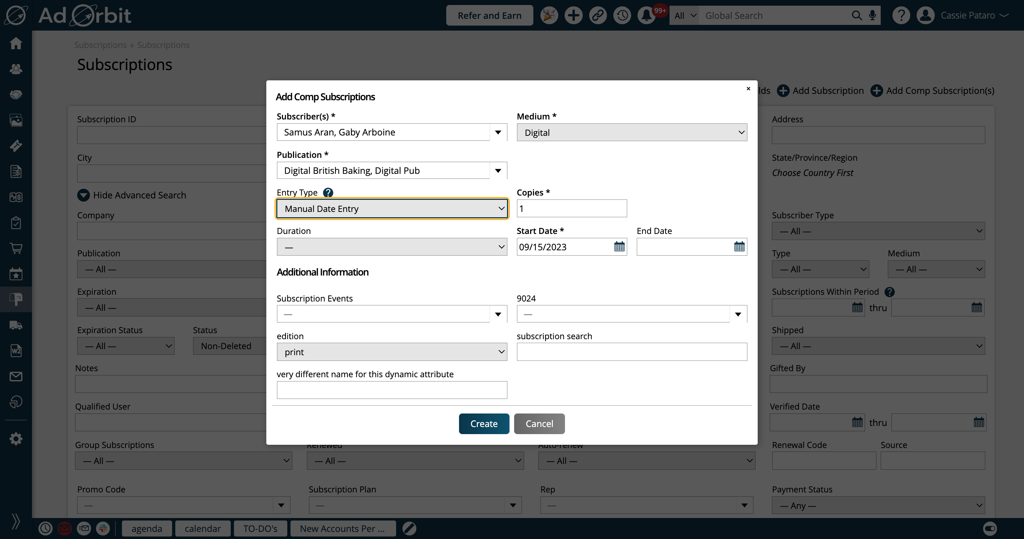The image size is (1024, 539).
Task: Click the Global Search input field
Action: tap(775, 16)
